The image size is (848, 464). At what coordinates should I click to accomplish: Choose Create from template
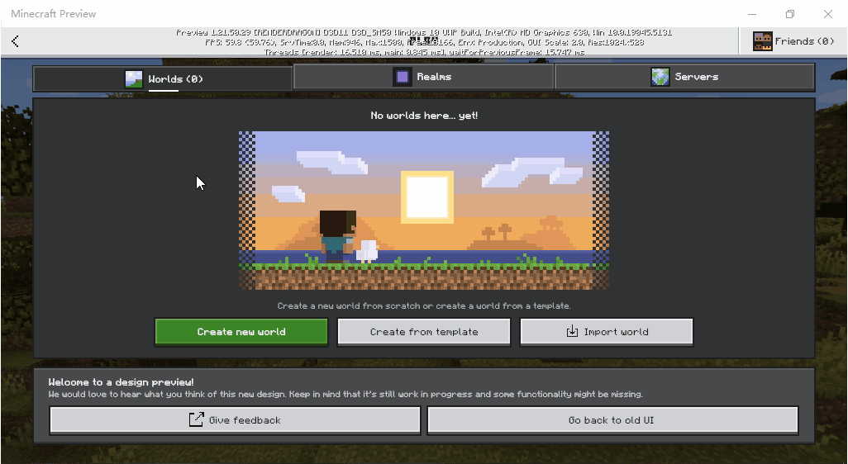tap(424, 332)
